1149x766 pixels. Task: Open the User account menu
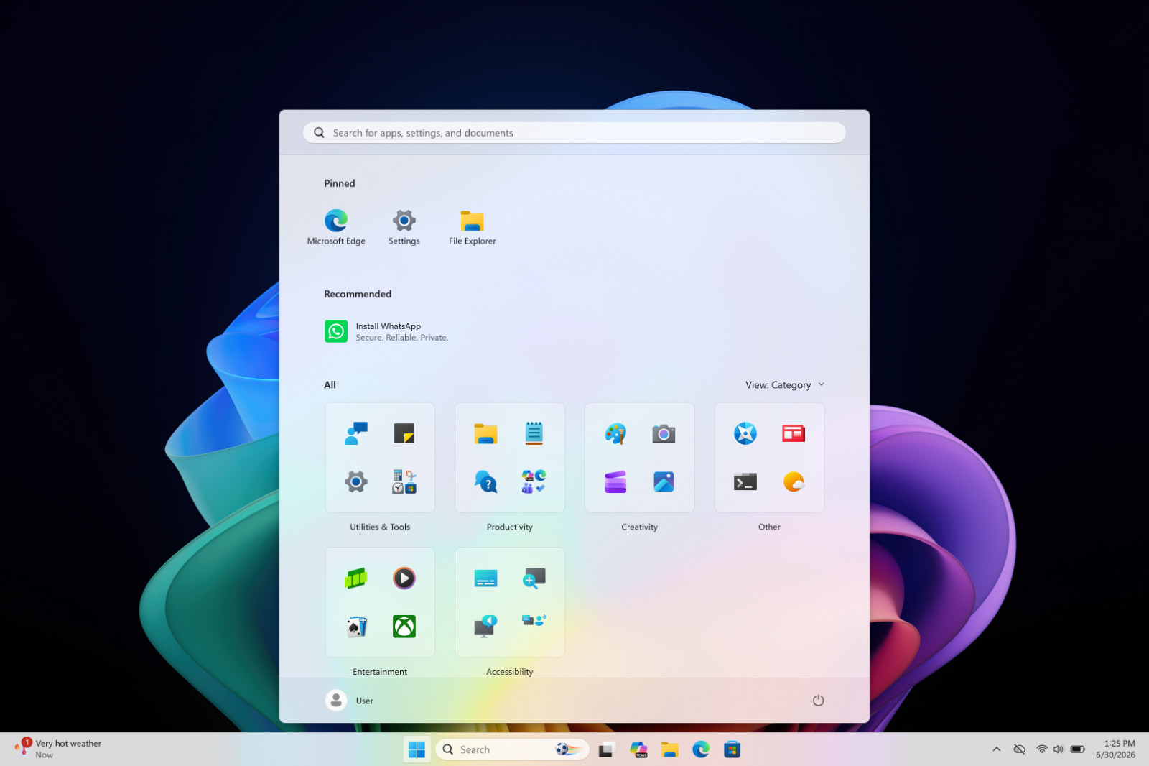click(350, 701)
